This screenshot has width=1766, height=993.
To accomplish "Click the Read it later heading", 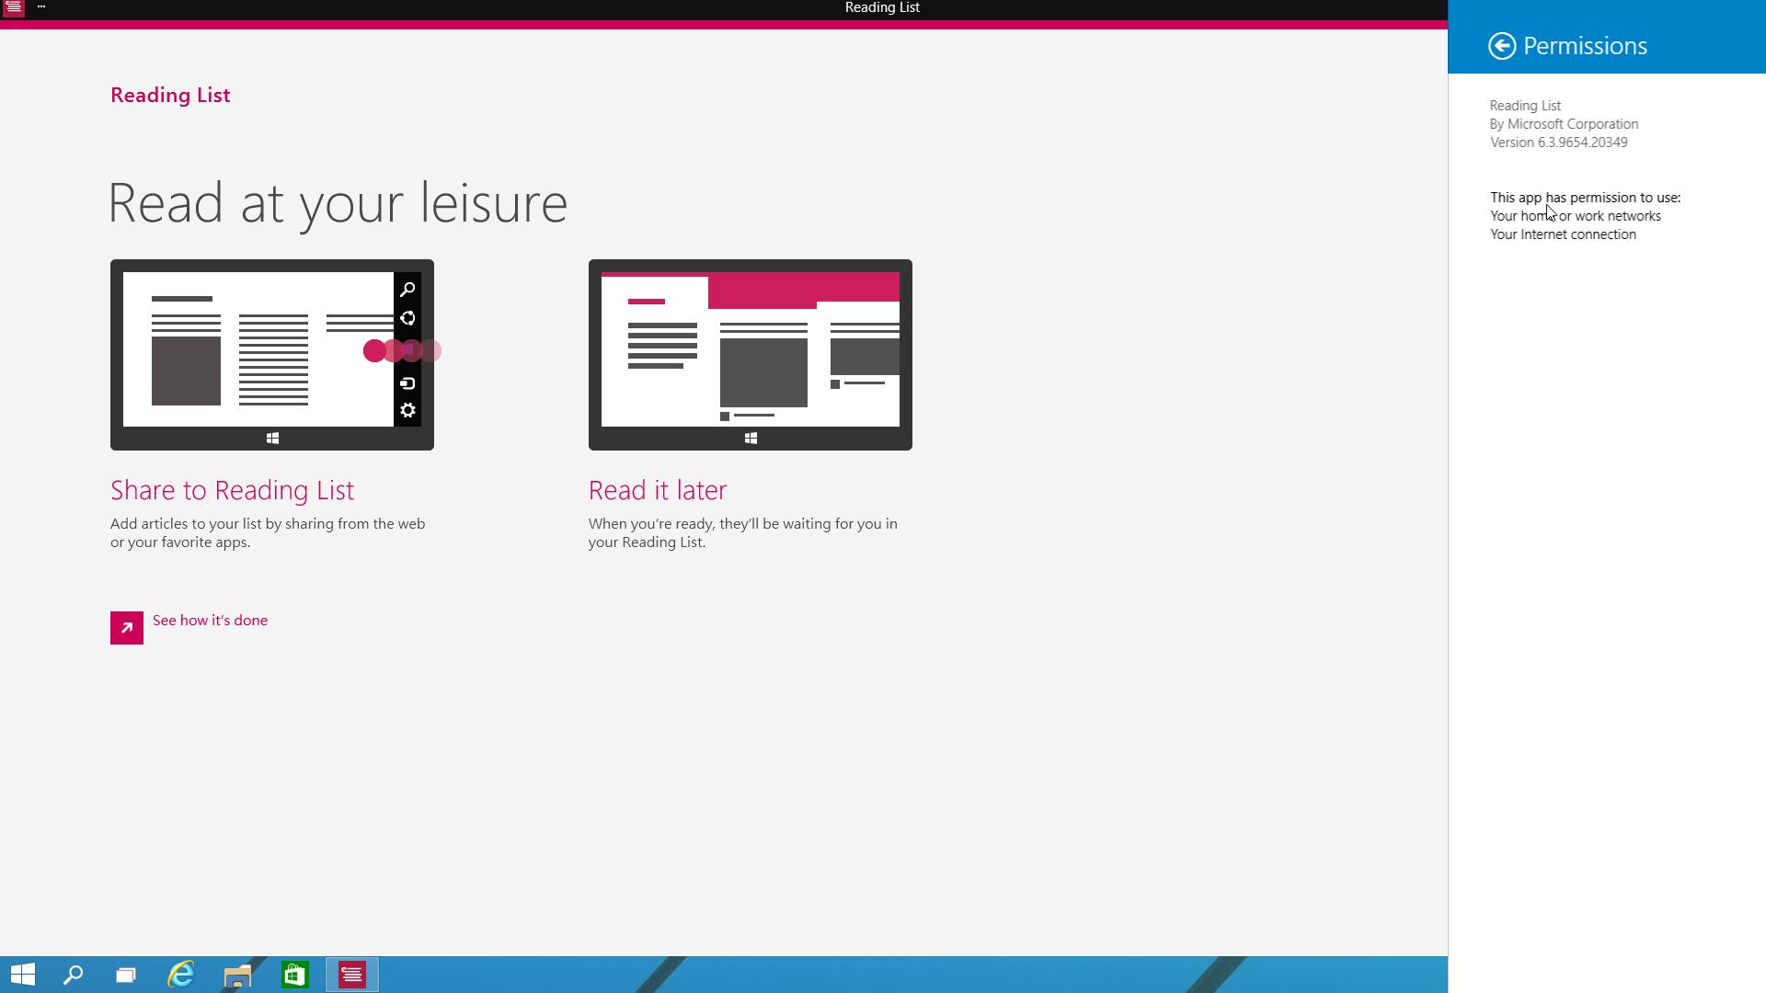I will [x=658, y=490].
